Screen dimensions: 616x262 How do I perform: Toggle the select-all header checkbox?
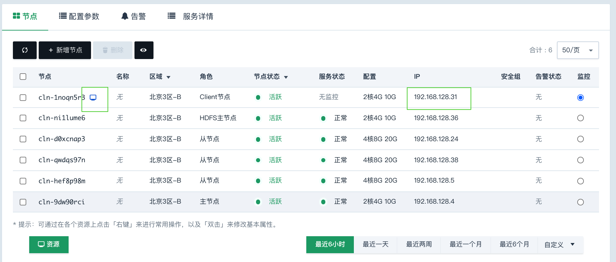tap(23, 77)
